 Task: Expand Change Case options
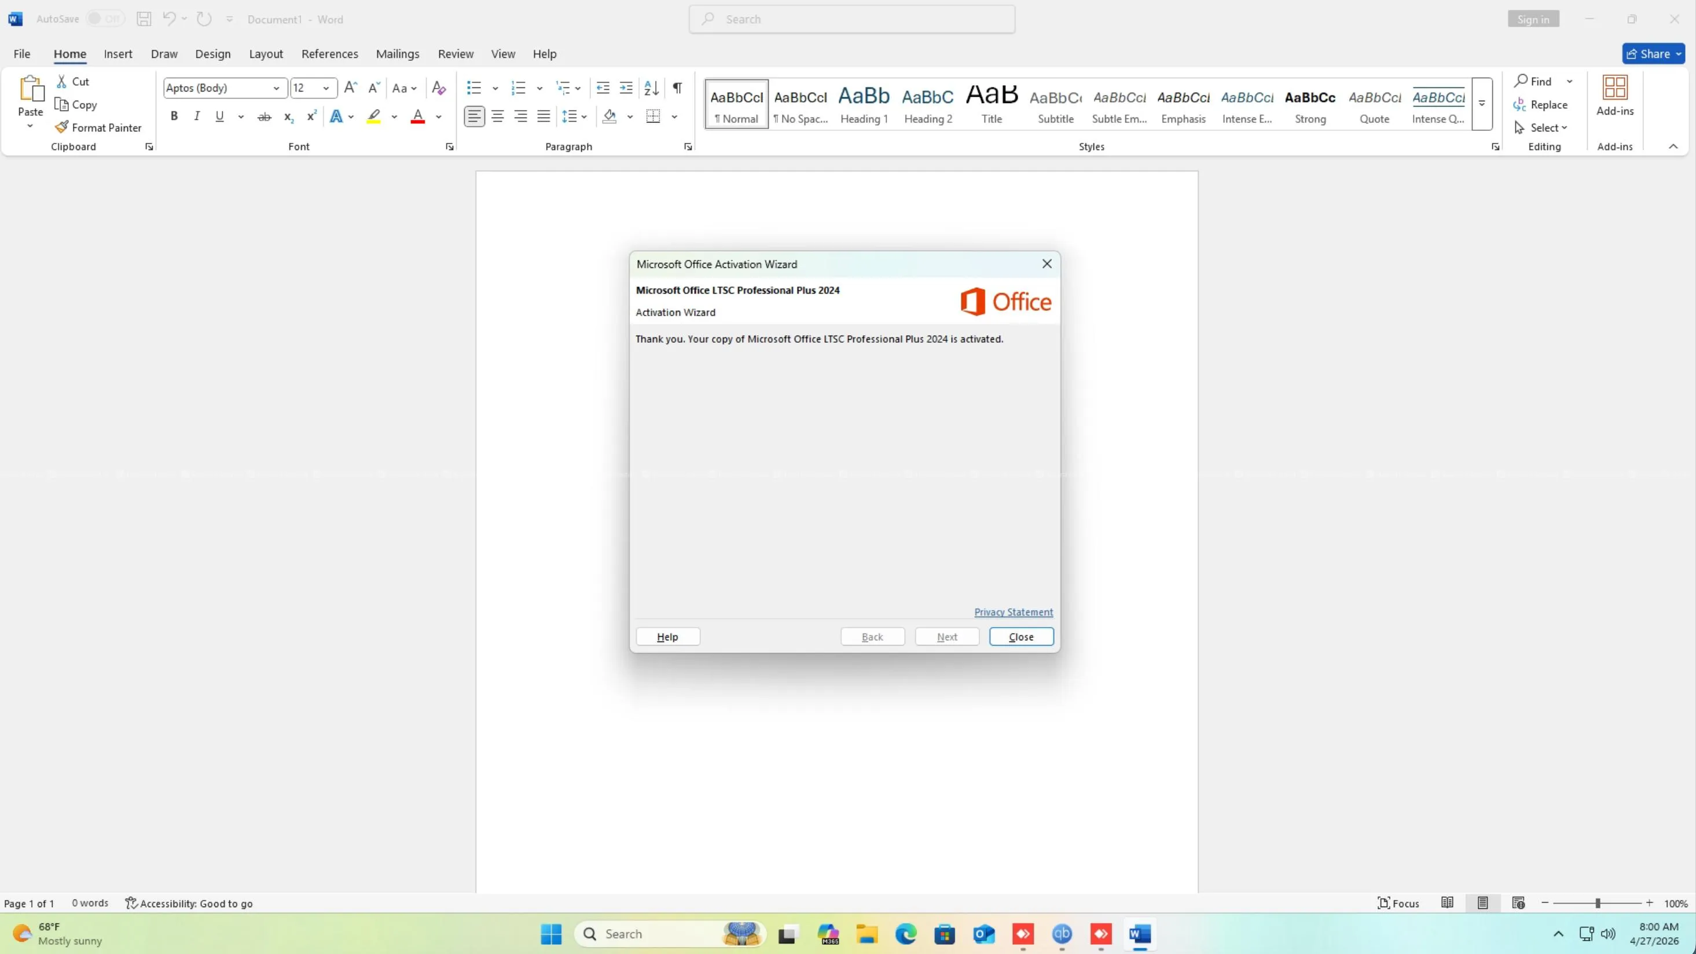(404, 88)
